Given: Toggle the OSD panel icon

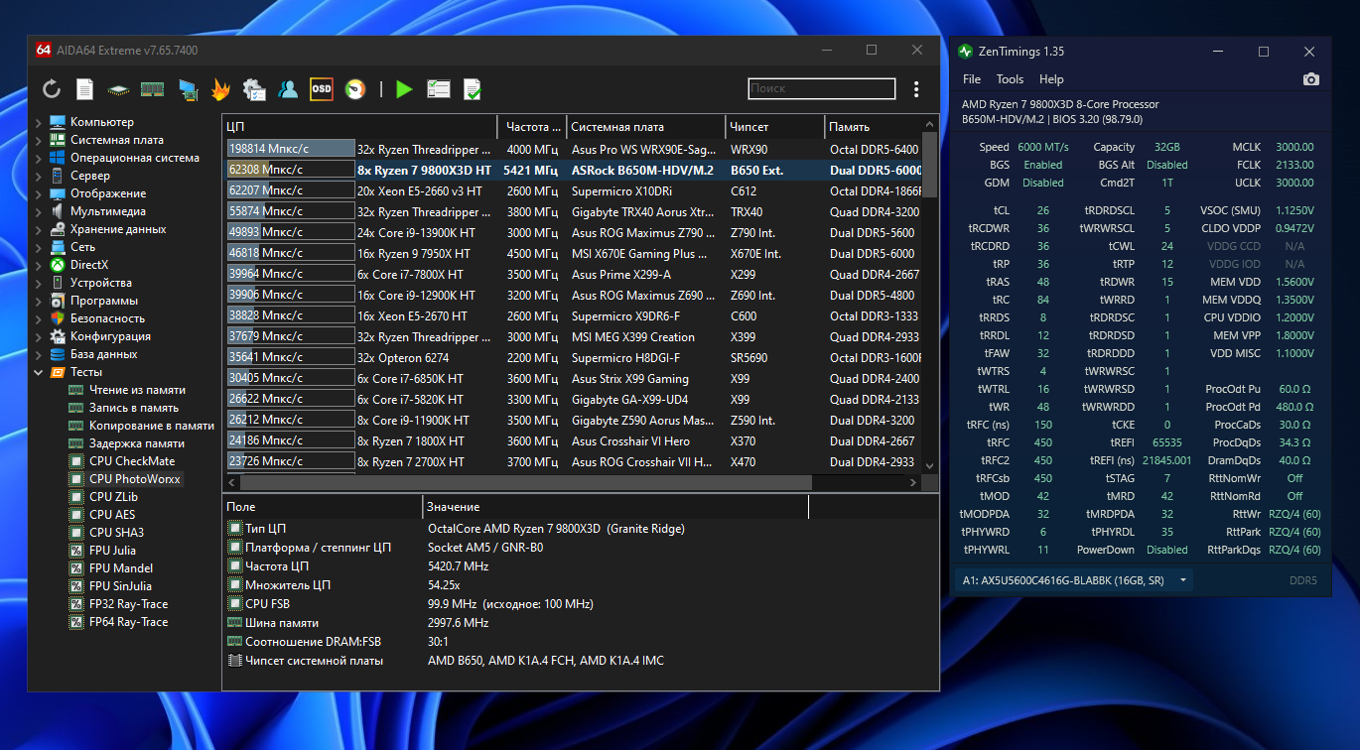Looking at the screenshot, I should point(322,89).
